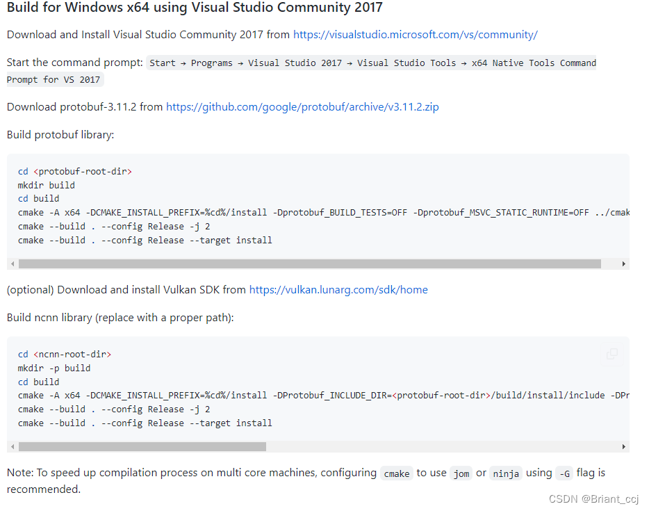The width and height of the screenshot is (649, 511).
Task: Click 'Prompt for VS 2017' inline code
Action: (54, 79)
